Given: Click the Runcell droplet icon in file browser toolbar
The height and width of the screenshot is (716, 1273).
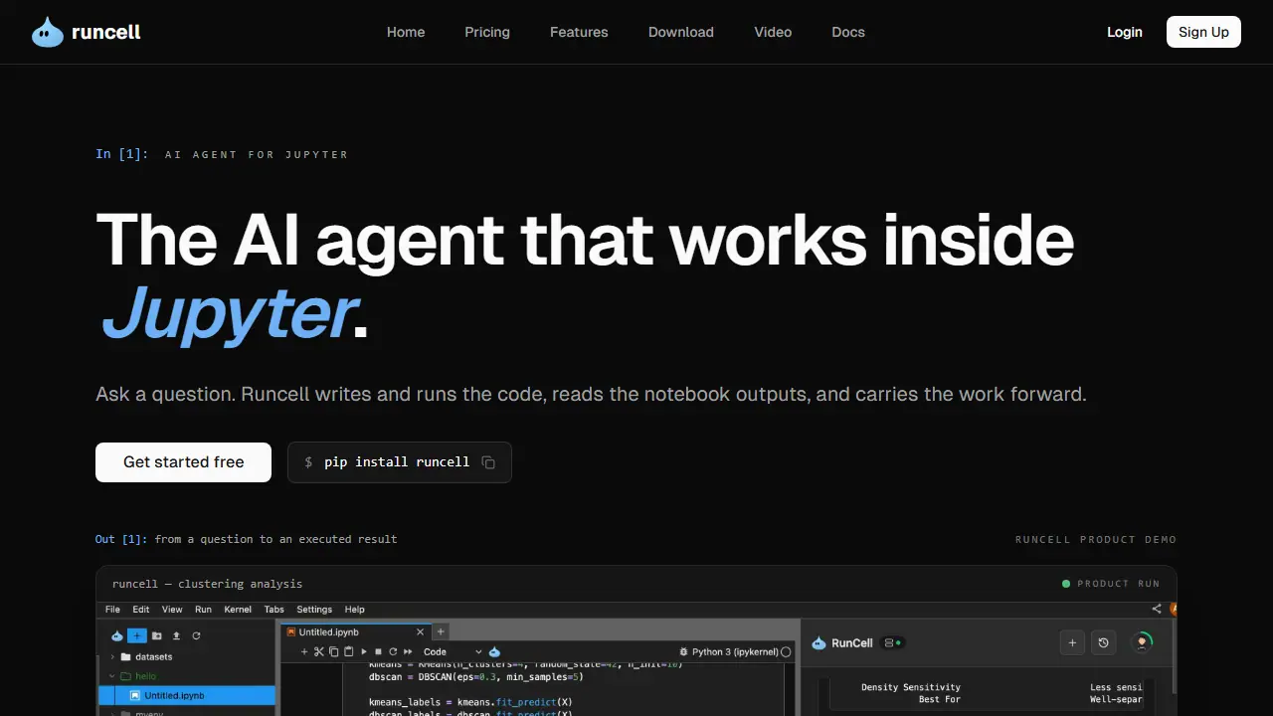Looking at the screenshot, I should tap(117, 635).
